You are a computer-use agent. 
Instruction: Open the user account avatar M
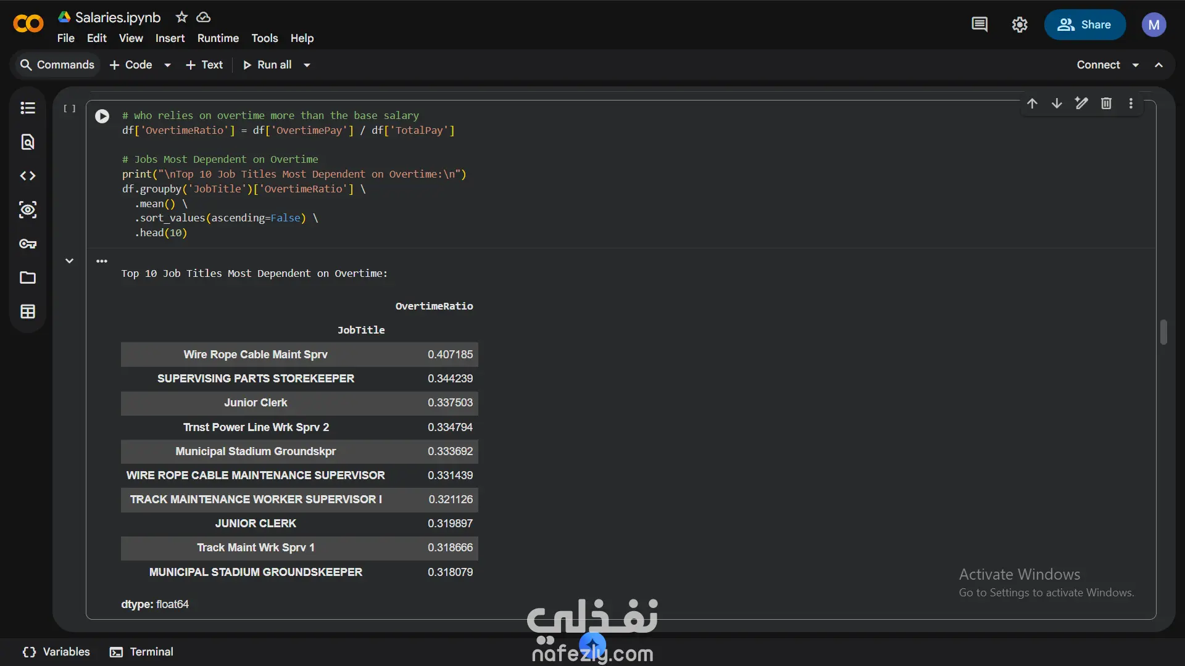click(x=1154, y=25)
